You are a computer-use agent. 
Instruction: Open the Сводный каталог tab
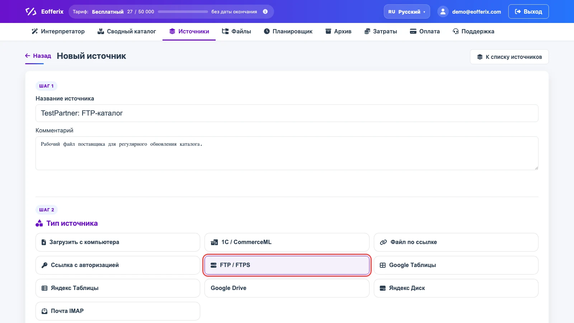point(127,31)
